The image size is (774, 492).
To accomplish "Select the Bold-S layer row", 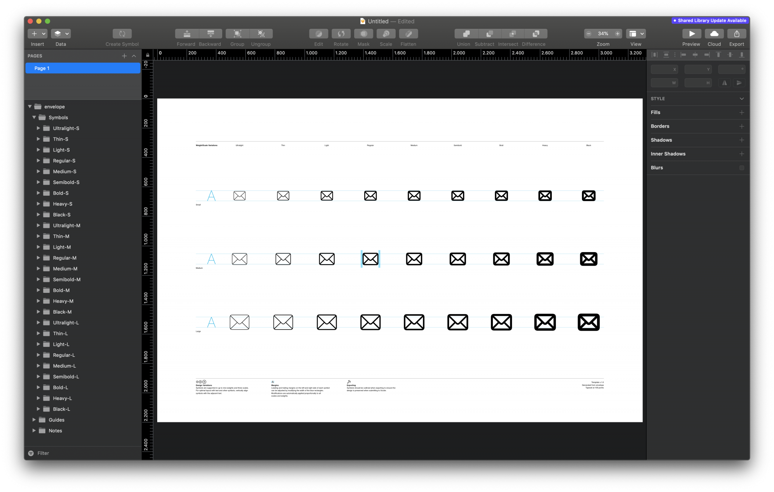I will [x=83, y=193].
